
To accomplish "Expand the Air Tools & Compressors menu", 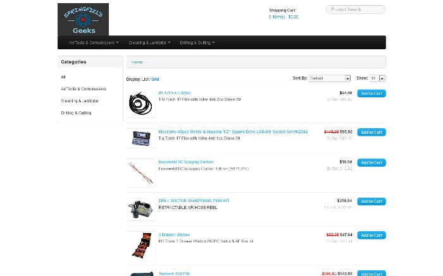I will (94, 42).
